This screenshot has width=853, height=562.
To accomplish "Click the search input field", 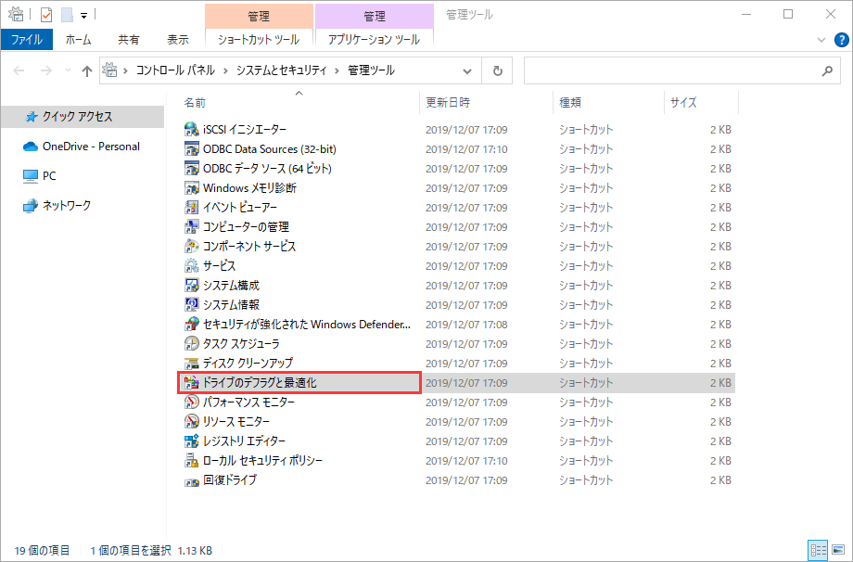I will [x=672, y=70].
